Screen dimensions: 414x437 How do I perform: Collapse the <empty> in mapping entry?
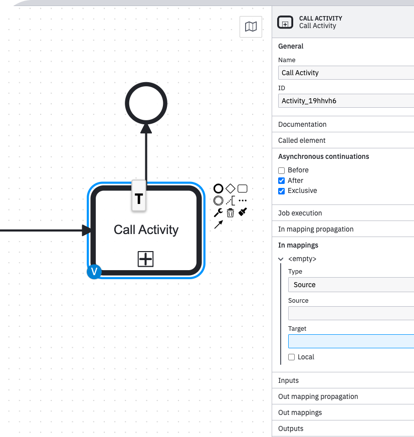click(281, 259)
